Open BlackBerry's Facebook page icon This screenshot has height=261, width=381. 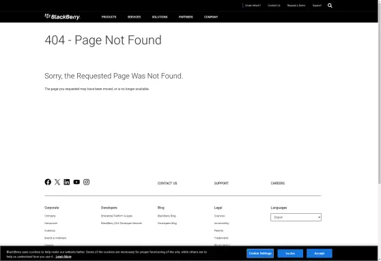(48, 182)
